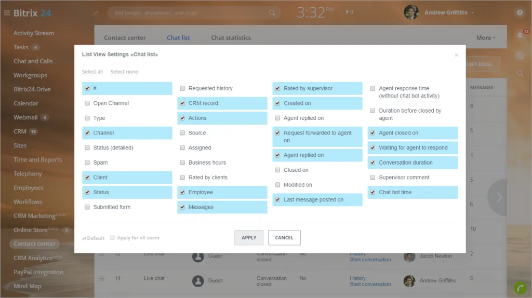Open History link in row 14

tap(357, 278)
